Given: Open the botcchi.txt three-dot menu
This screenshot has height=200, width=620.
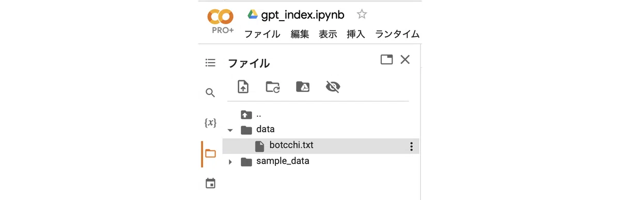Looking at the screenshot, I should point(411,146).
